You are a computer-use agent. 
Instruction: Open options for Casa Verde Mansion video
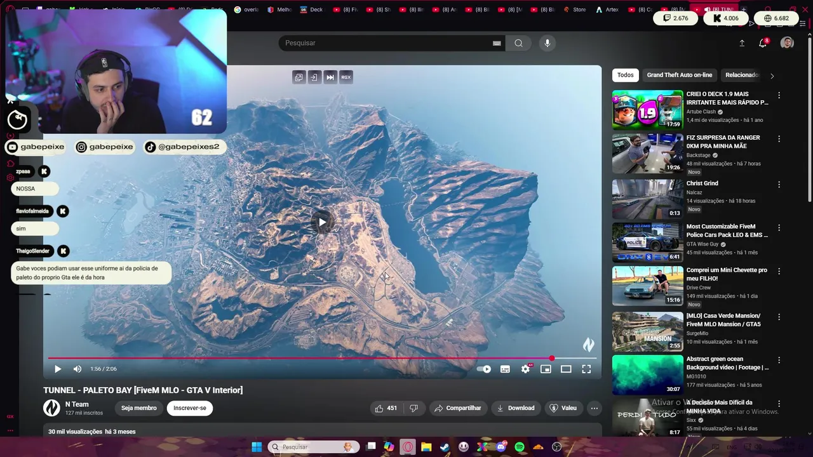[x=779, y=317]
